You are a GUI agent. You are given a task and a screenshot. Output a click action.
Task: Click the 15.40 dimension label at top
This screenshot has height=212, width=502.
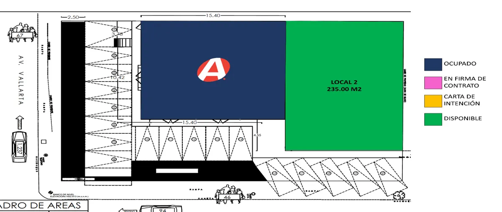coord(213,15)
